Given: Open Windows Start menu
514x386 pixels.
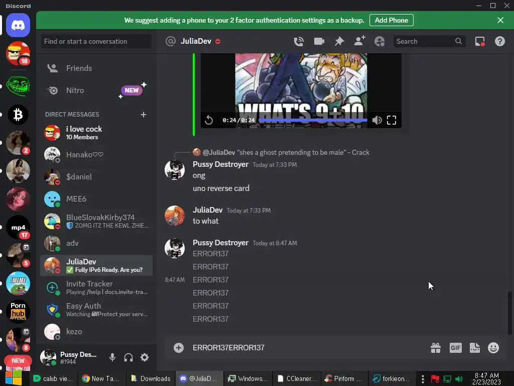Looking at the screenshot, I should click(x=13, y=378).
